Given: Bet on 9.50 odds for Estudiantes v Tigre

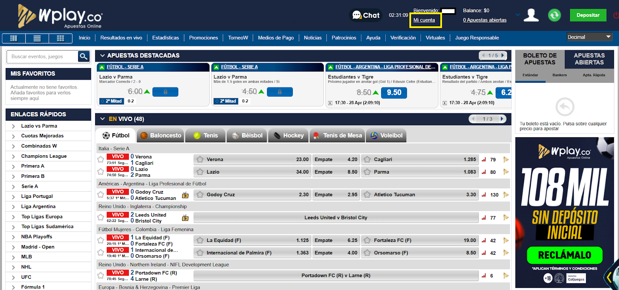Looking at the screenshot, I should tap(394, 92).
